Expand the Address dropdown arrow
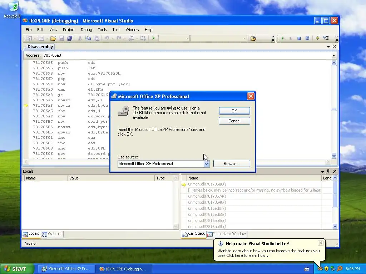Image resolution: width=366 pixels, height=274 pixels. click(333, 56)
